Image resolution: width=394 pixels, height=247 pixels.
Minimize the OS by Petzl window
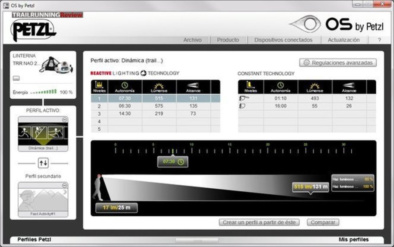358,4
